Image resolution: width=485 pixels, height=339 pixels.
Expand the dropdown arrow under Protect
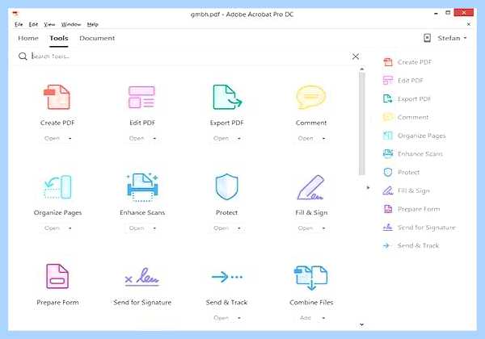coord(239,228)
